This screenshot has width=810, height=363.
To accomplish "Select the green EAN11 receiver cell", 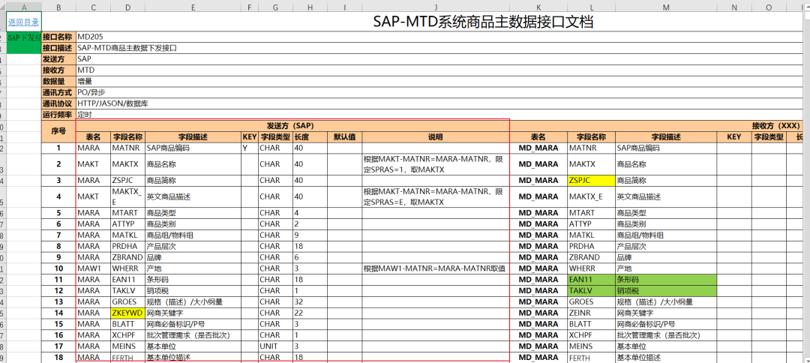I will 591,279.
